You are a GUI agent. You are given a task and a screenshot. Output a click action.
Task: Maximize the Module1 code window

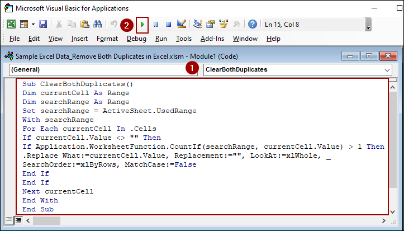pos(368,55)
